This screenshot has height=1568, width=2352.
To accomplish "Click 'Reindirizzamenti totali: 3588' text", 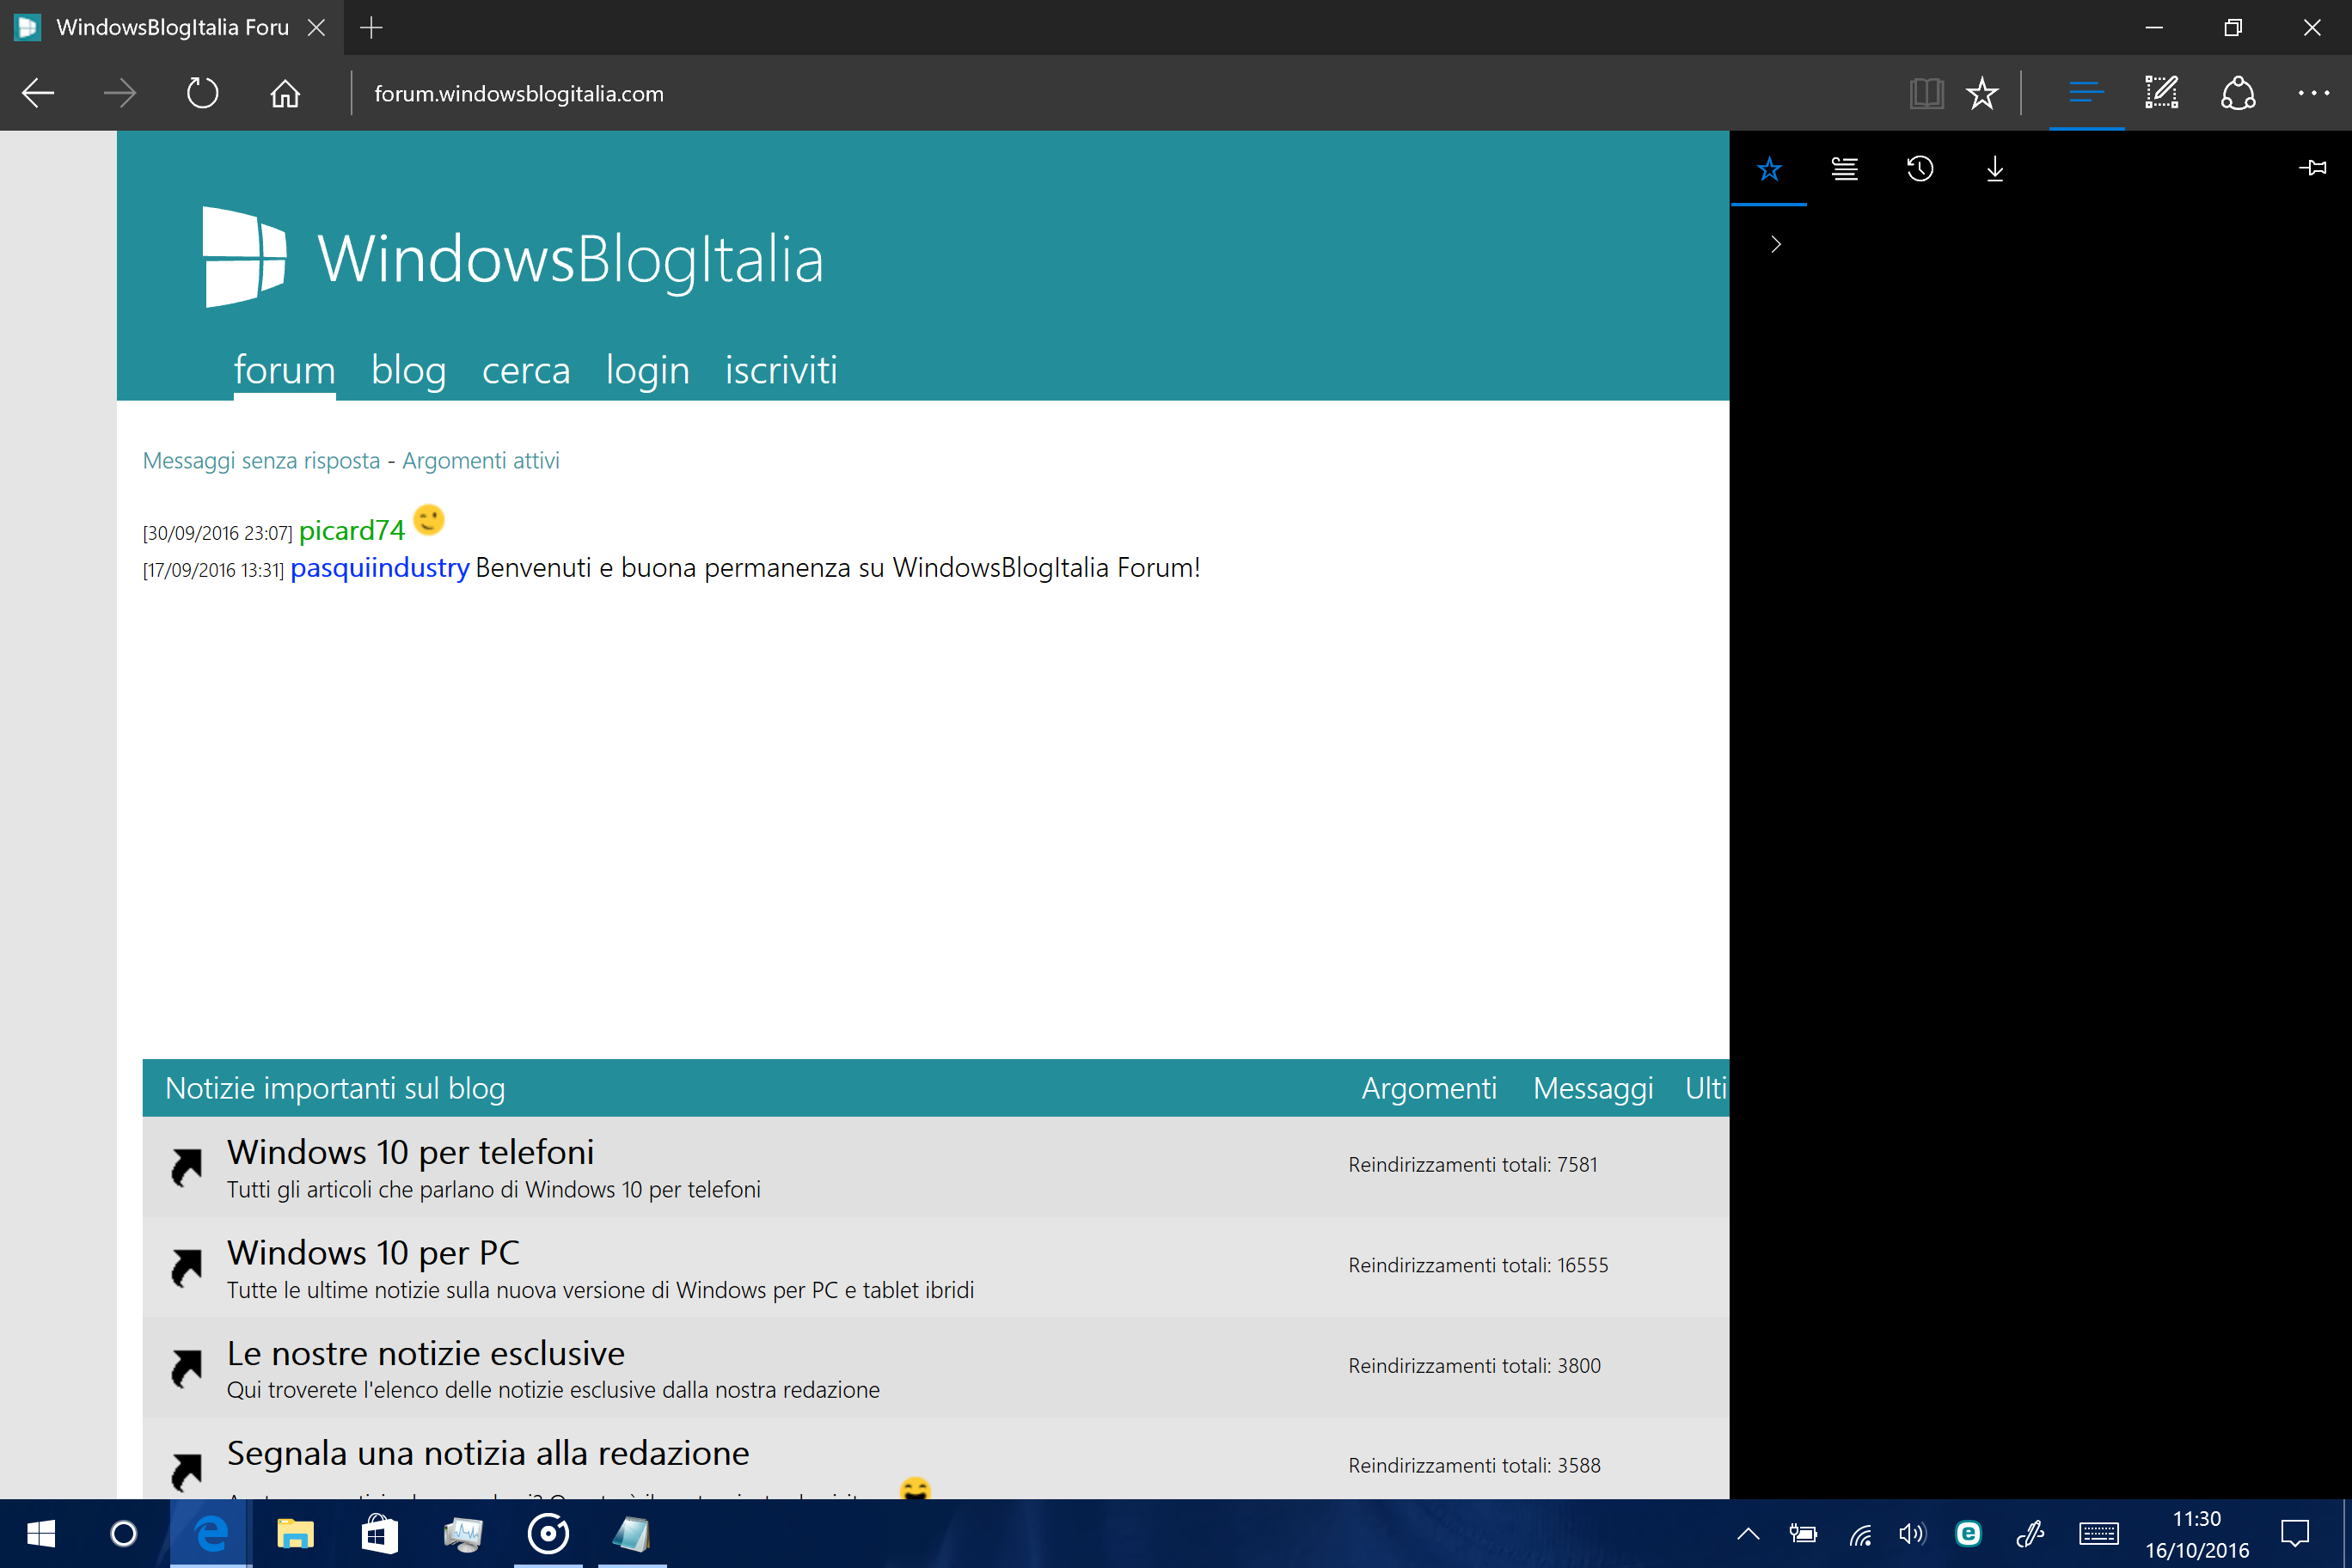I will click(x=1474, y=1466).
